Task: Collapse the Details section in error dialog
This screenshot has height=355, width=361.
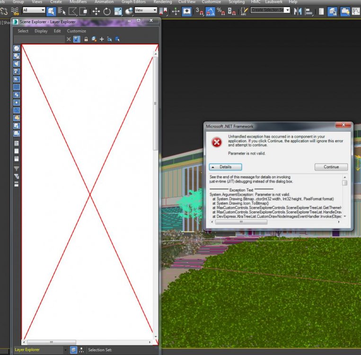Action: [x=225, y=167]
